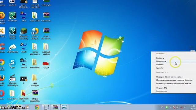Open the minecraft modloa... folder
This screenshot has width=196, height=110.
(x=46, y=49)
